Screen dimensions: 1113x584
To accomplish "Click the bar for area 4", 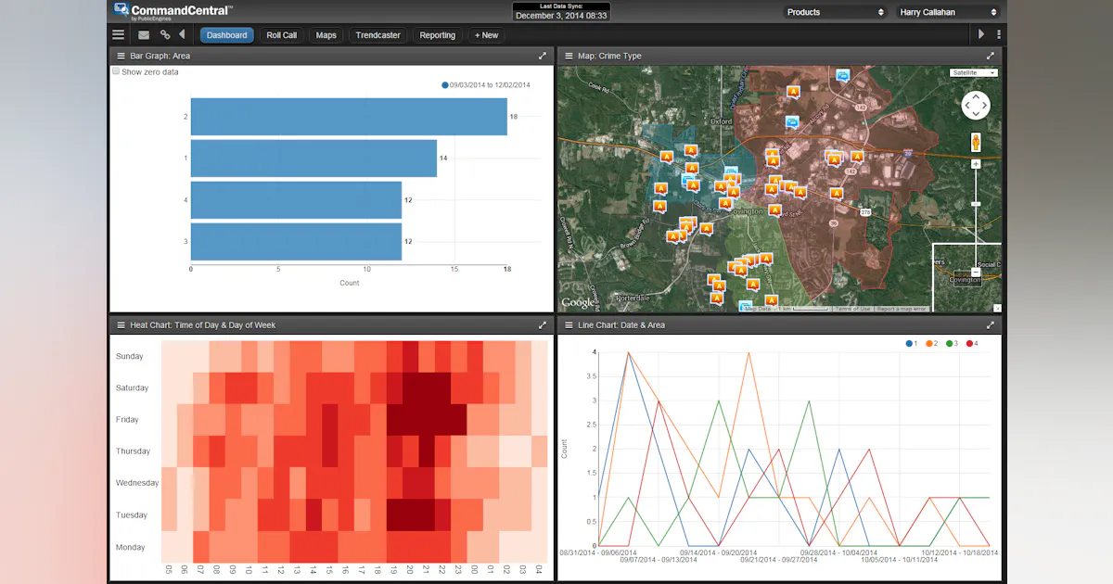I will tap(296, 199).
